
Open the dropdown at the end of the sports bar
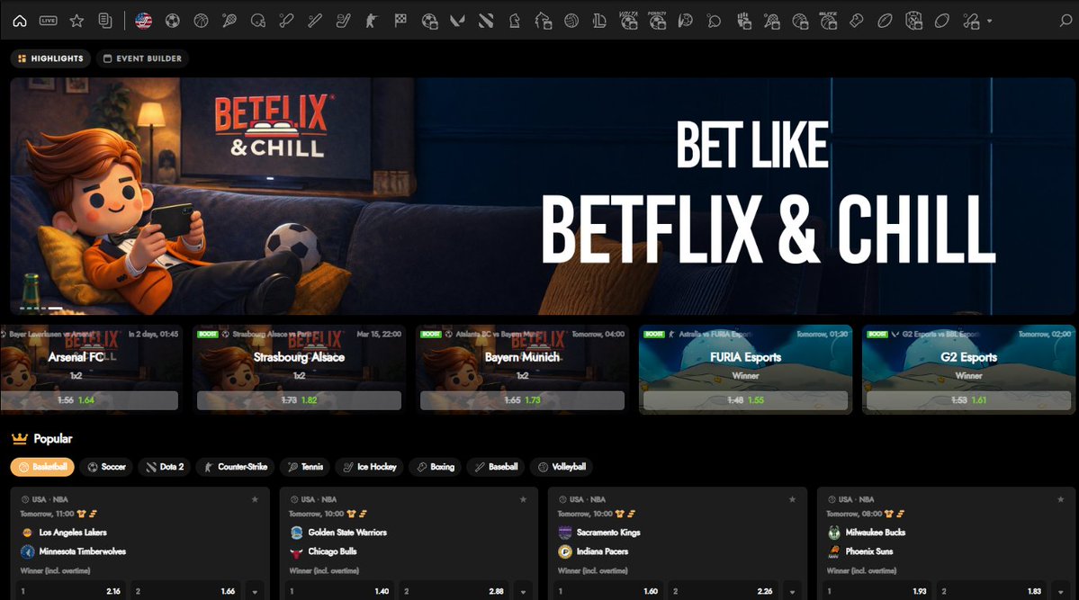pyautogui.click(x=988, y=20)
